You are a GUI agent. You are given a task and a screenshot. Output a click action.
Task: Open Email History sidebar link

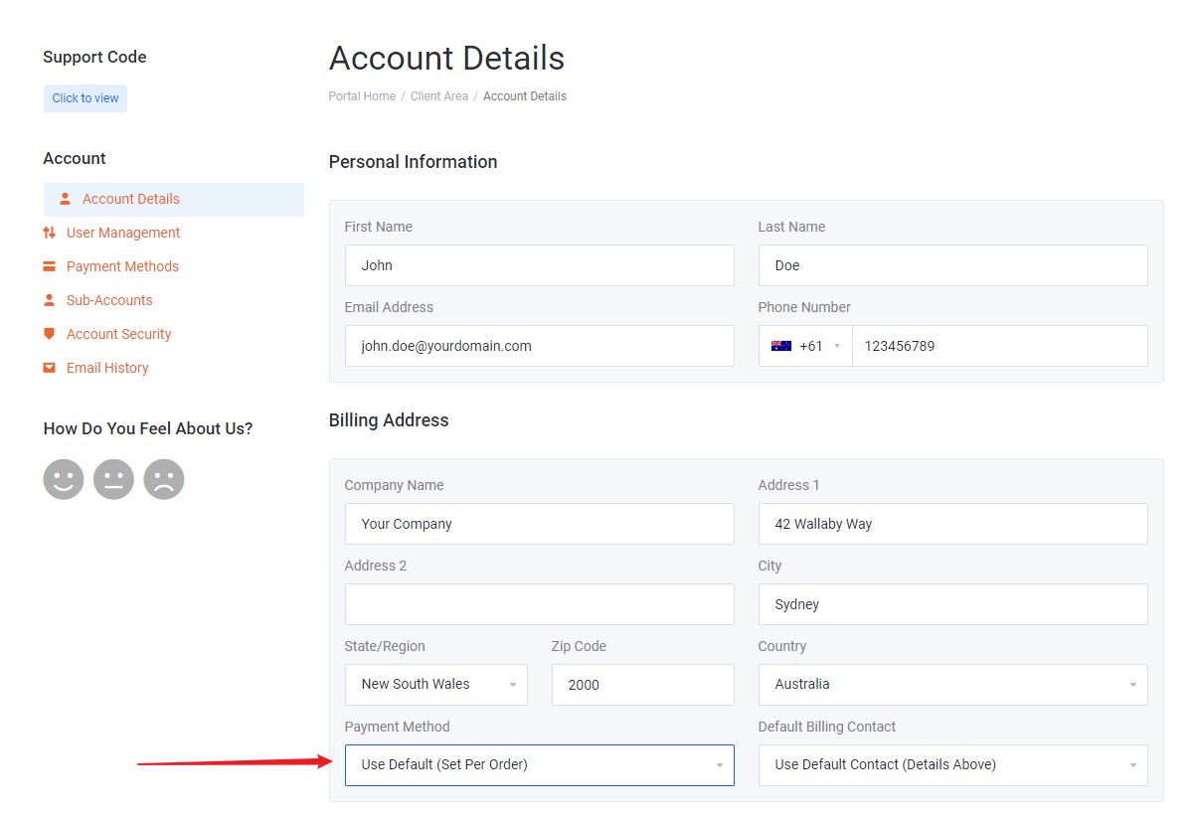coord(107,368)
